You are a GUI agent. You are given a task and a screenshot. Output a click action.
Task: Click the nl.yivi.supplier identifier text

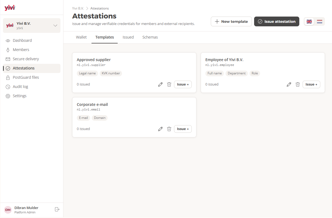click(91, 65)
